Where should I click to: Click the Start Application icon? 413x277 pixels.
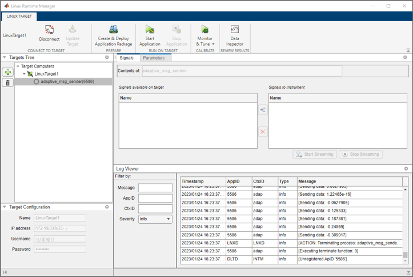pyautogui.click(x=150, y=30)
